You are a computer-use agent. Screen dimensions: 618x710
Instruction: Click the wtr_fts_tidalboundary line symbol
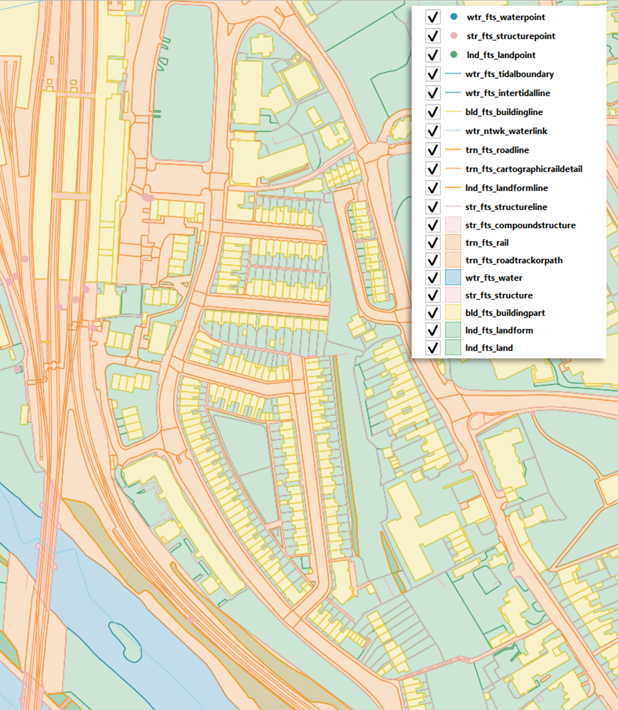click(x=453, y=74)
